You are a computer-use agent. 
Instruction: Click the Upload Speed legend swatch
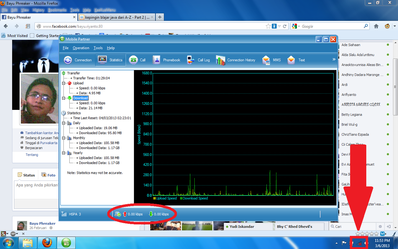(155, 198)
